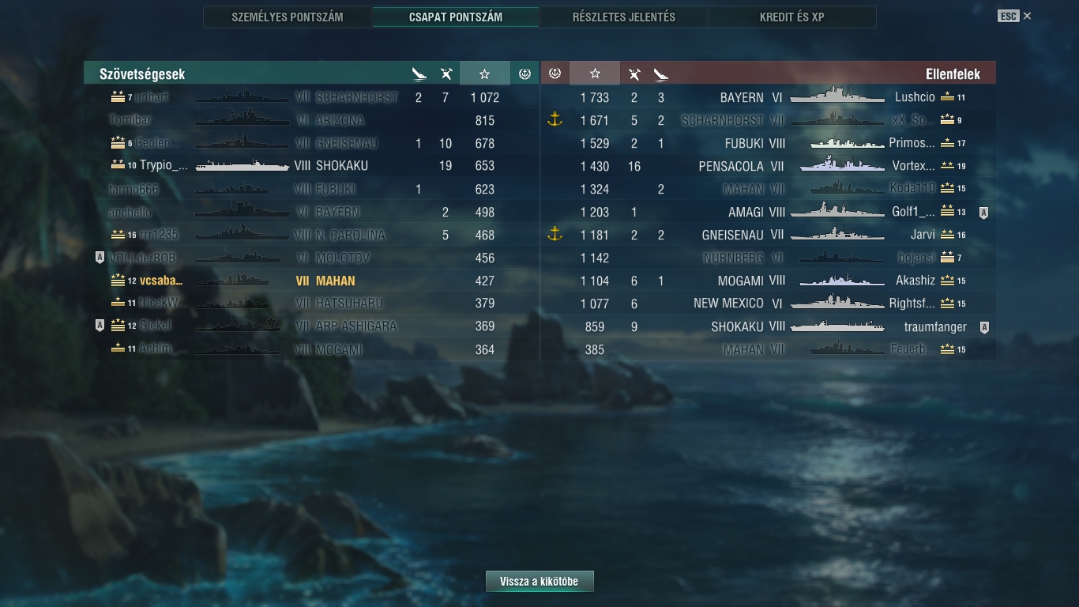The height and width of the screenshot is (607, 1079).
Task: Select Csapat pontszám tab
Action: pyautogui.click(x=456, y=17)
